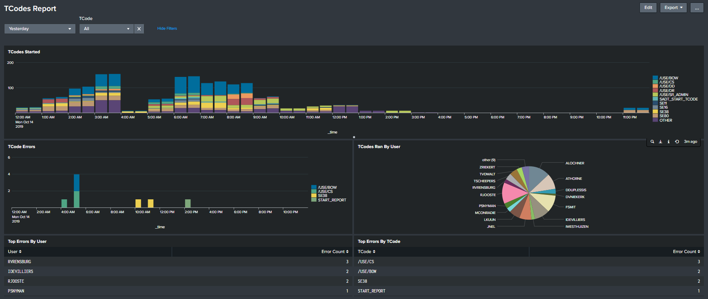This screenshot has width=708, height=299.
Task: Click the /USE/BOW row in Top Errors By TCode
Action: [x=529, y=271]
